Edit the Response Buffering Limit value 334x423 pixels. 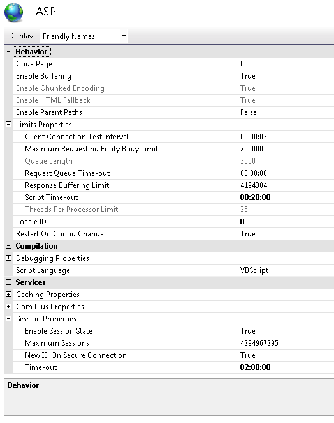(286, 185)
